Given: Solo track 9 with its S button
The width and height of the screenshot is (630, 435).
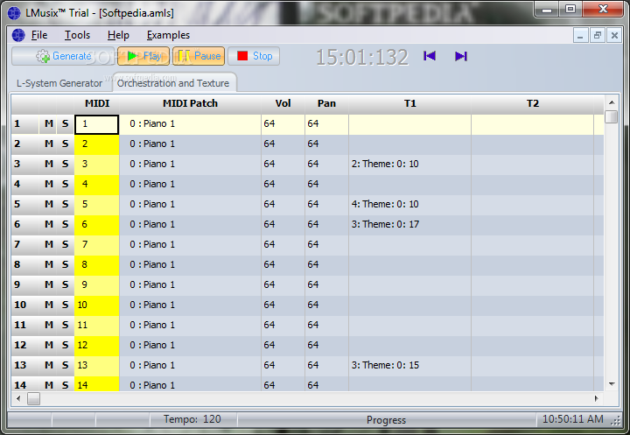Looking at the screenshot, I should (66, 284).
